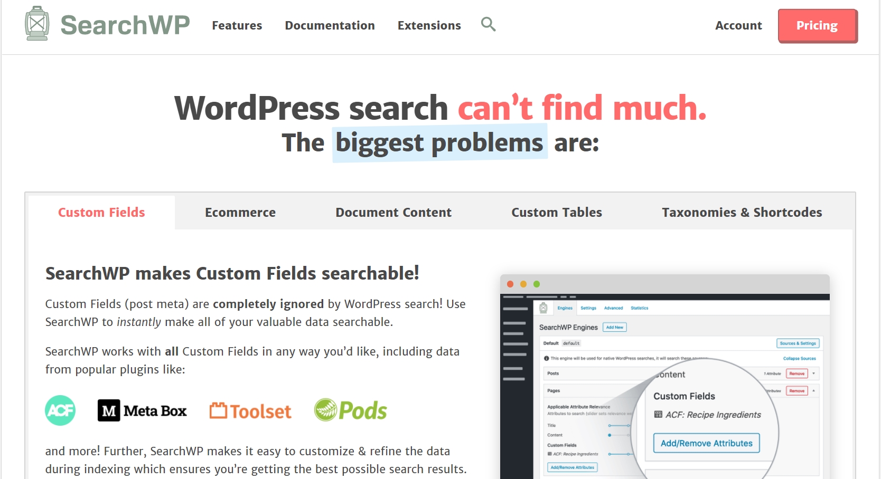Click the ACF plugin logo

click(60, 410)
